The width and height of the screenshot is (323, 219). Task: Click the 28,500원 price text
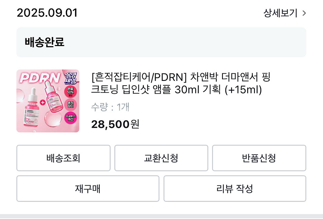click(115, 124)
